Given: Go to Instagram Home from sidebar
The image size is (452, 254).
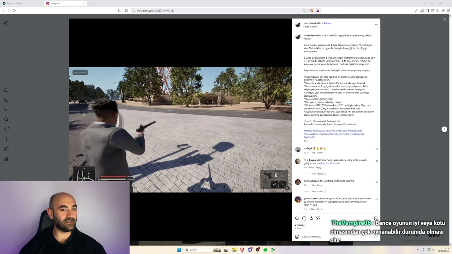Looking at the screenshot, I should (6, 90).
